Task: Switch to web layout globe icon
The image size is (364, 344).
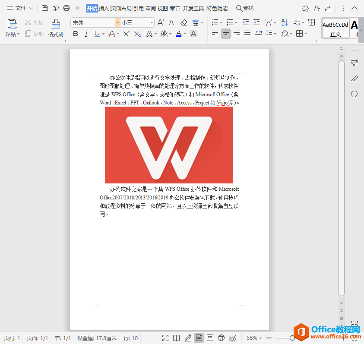Action: click(221, 338)
